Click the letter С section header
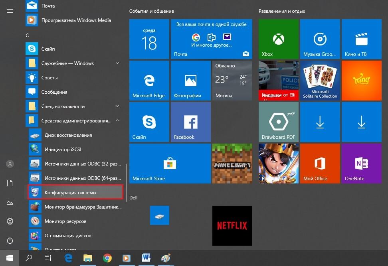Viewport: 388px width, 266px height. tap(27, 35)
